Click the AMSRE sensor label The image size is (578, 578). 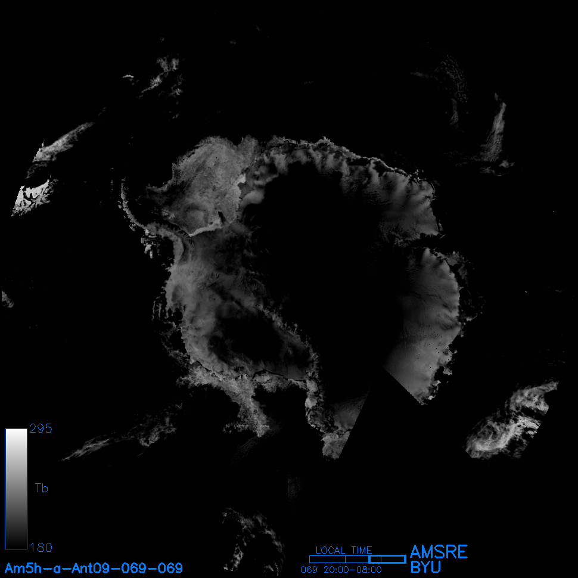click(439, 552)
